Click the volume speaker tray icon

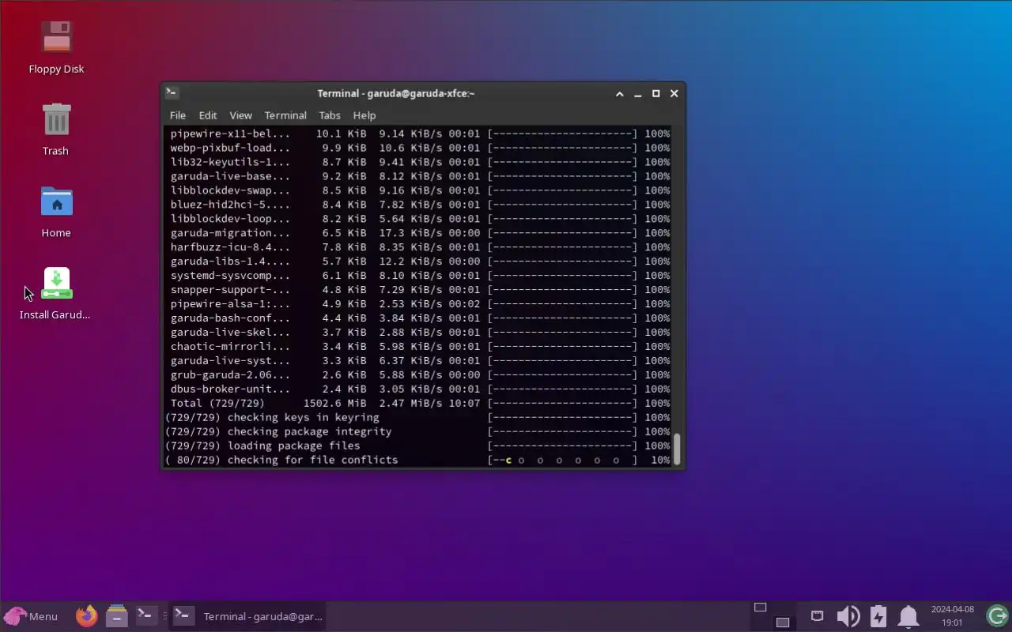(x=848, y=615)
